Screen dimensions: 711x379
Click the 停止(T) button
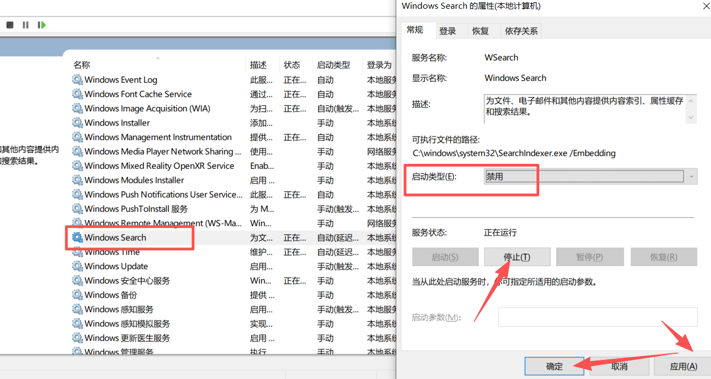tap(517, 257)
